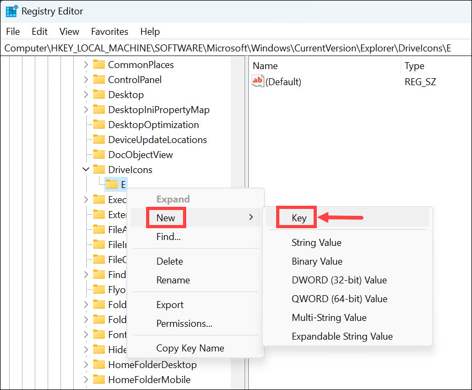Expand the CommonPlaces key
This screenshot has width=472, height=390.
click(x=86, y=64)
